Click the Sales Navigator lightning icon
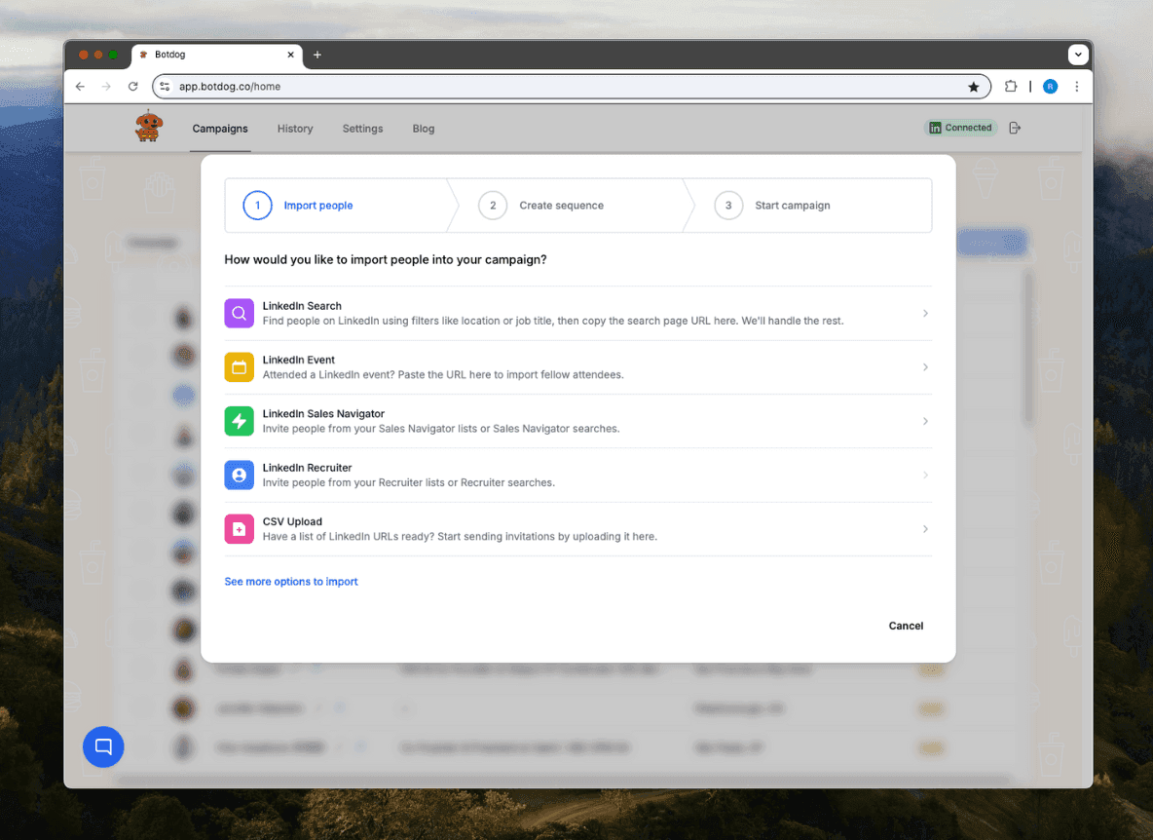This screenshot has width=1153, height=840. pos(239,421)
